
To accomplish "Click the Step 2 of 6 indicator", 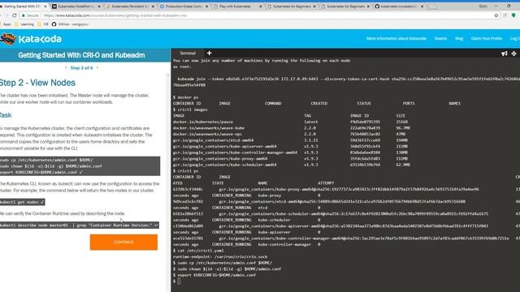I will [81, 67].
